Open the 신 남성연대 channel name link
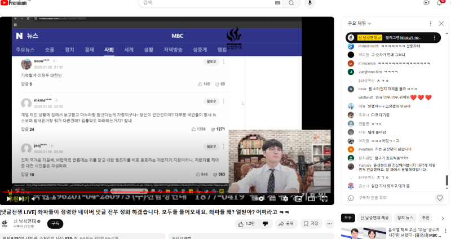 coord(25,221)
